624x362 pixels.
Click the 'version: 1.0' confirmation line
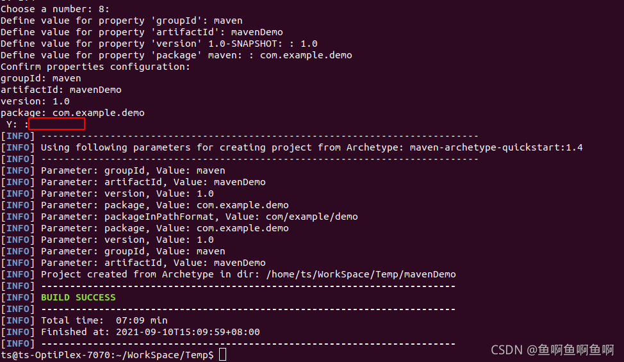point(35,101)
